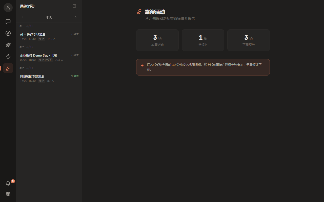The width and height of the screenshot is (324, 202).
Task: Click 已结束 status of AI + 医疗专场路演
Action: pyautogui.click(x=75, y=34)
